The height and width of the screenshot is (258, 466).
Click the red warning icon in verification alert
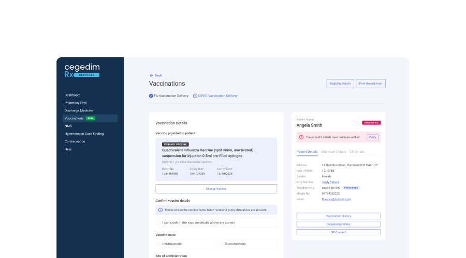pyautogui.click(x=301, y=137)
